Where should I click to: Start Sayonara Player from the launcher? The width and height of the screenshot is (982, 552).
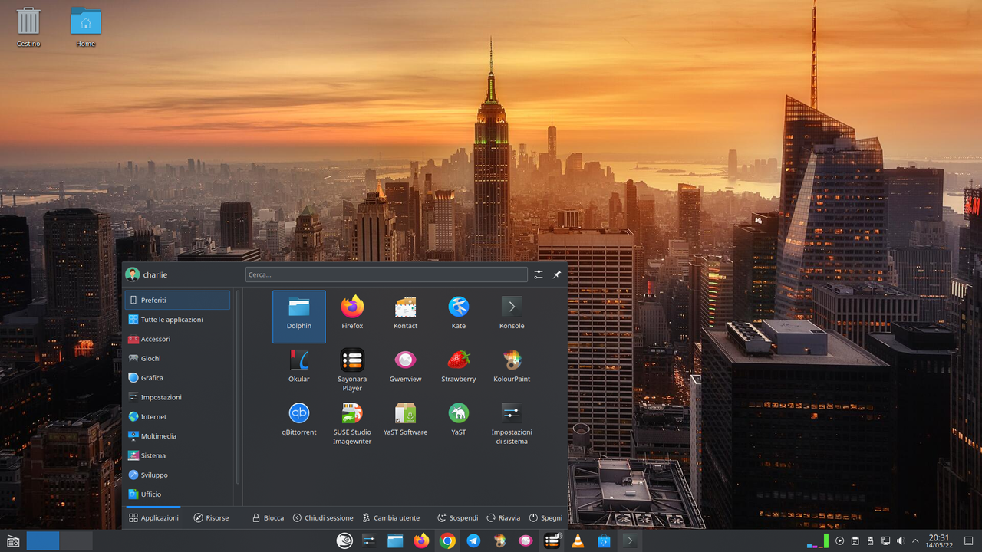click(x=352, y=369)
